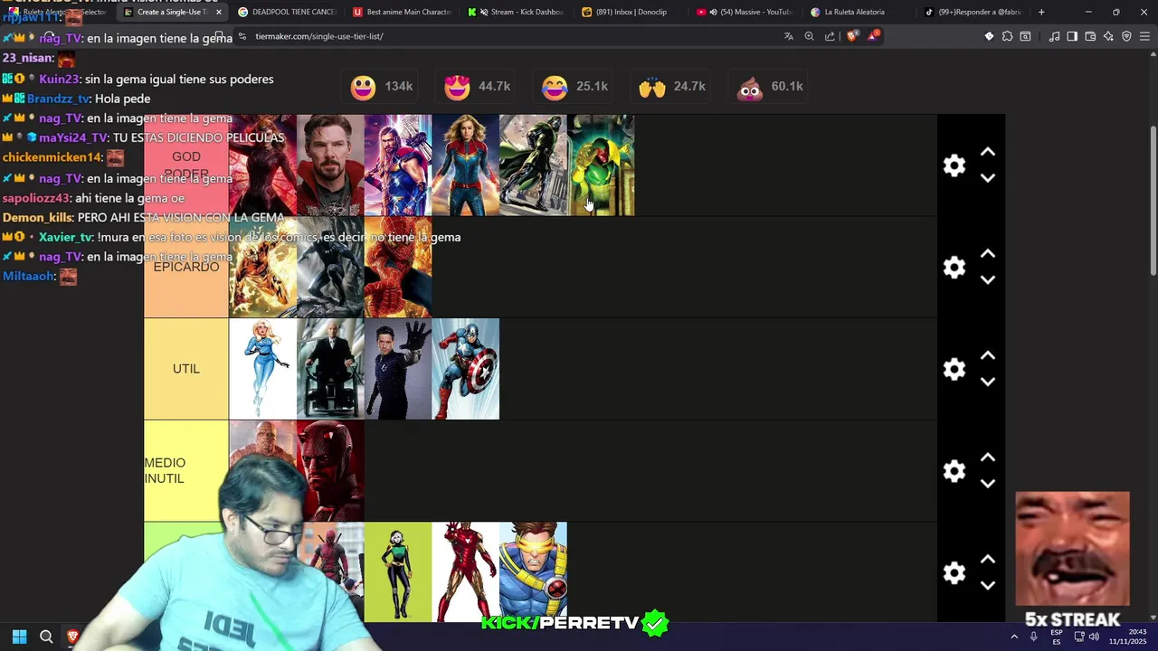Open settings gear for MEDIO INUTIL row

tap(954, 471)
